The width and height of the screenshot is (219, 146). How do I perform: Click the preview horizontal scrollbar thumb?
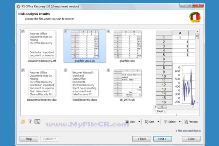[x=162, y=107]
